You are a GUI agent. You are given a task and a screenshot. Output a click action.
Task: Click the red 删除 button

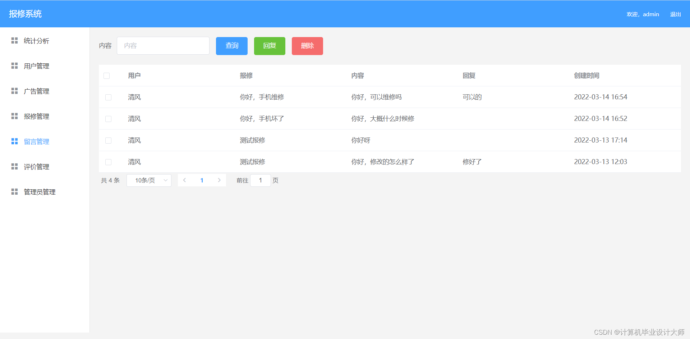point(307,46)
